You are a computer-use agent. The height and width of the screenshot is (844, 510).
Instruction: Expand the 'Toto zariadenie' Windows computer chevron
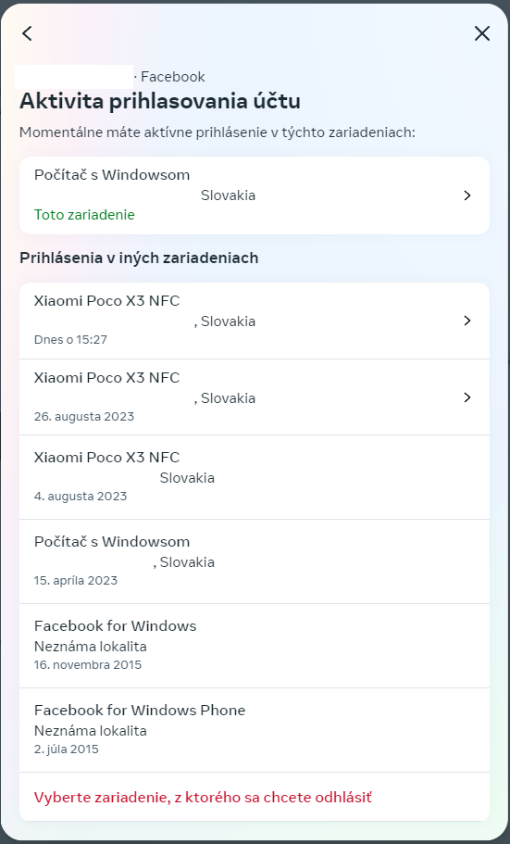[467, 195]
